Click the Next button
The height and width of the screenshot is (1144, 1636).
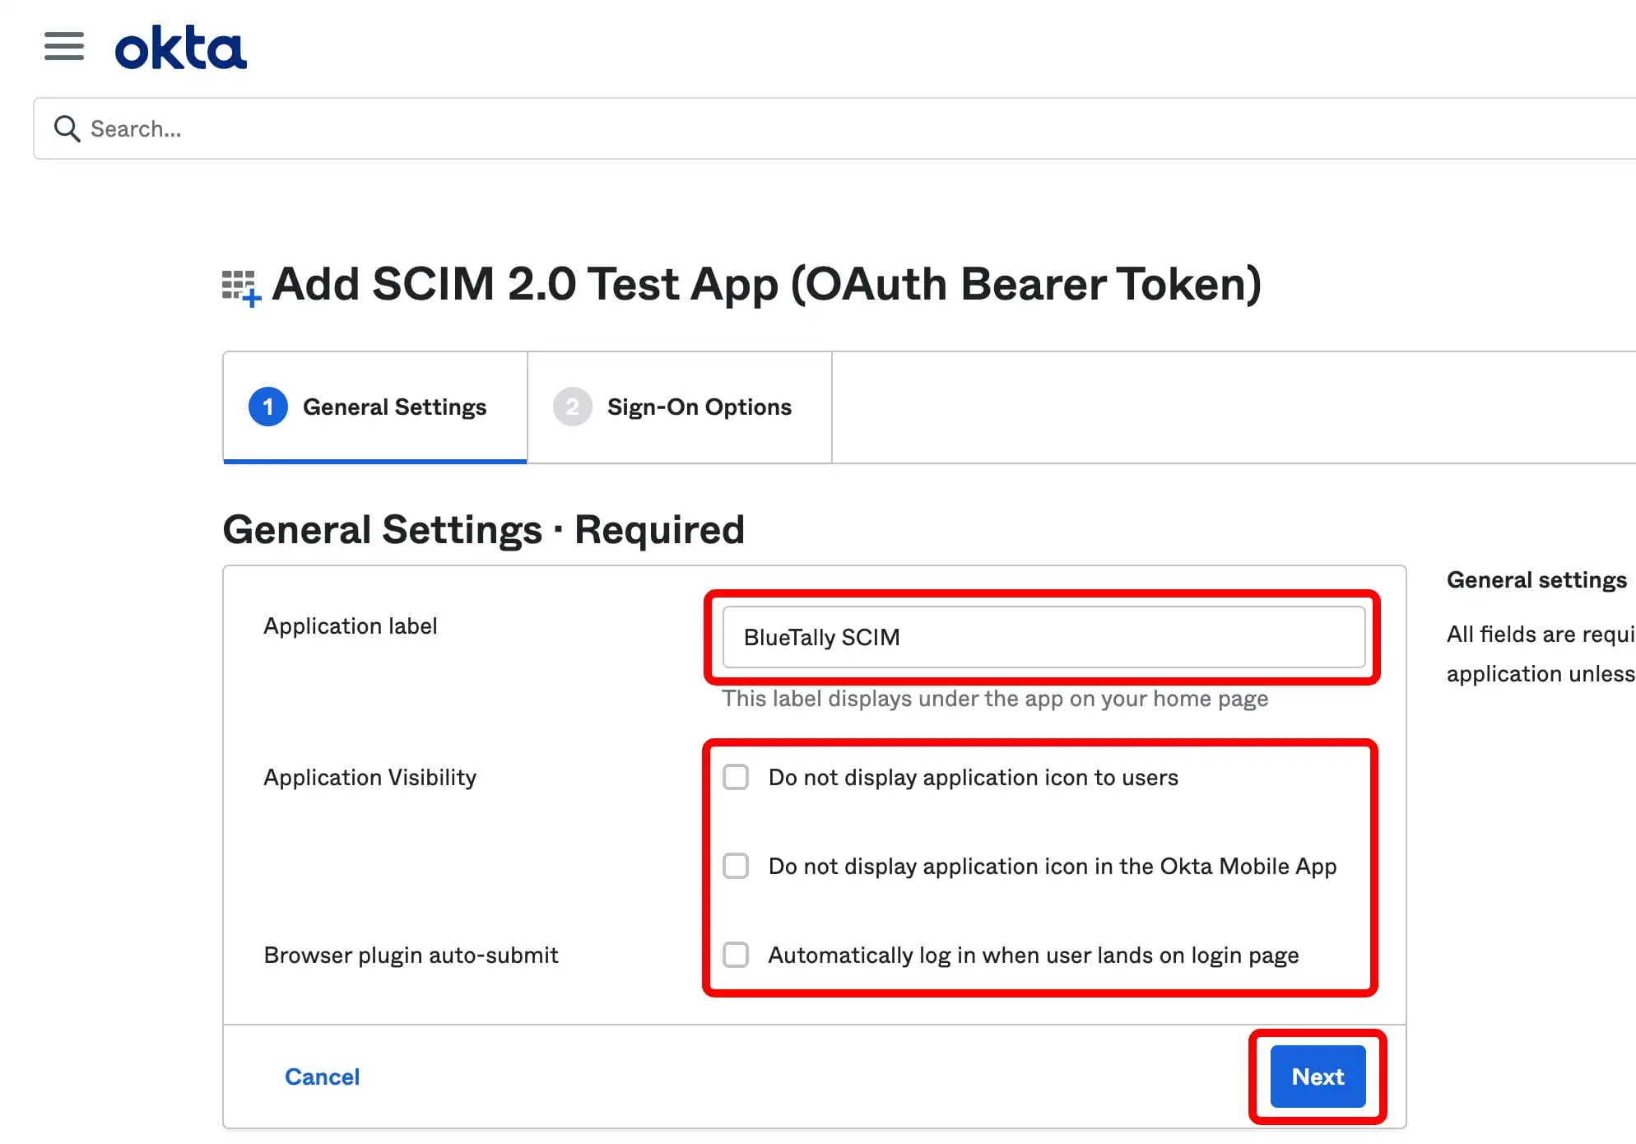click(1318, 1077)
